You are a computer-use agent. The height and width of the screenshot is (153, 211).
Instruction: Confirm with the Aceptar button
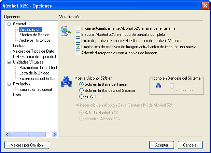161,145
